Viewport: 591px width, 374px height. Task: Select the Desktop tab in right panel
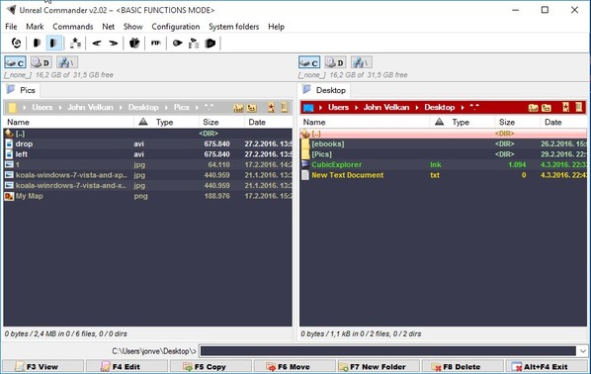click(325, 90)
